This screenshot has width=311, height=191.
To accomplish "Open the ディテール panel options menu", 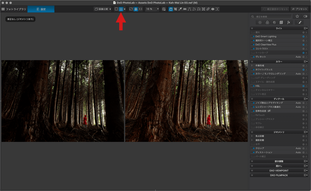I will click(306, 99).
